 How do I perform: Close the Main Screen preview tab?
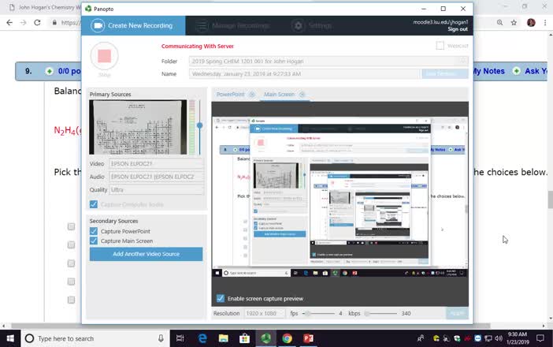(302, 95)
